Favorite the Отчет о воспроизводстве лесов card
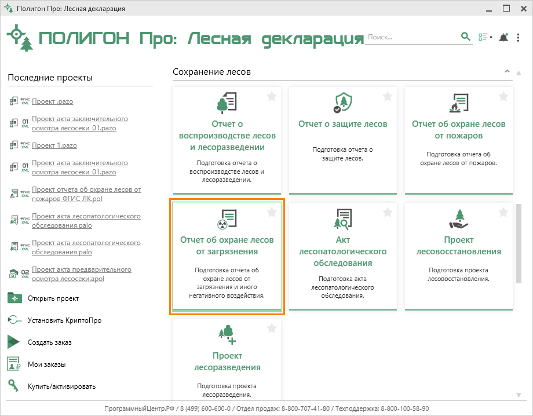Screen dimensions: 533x416 point(272,97)
